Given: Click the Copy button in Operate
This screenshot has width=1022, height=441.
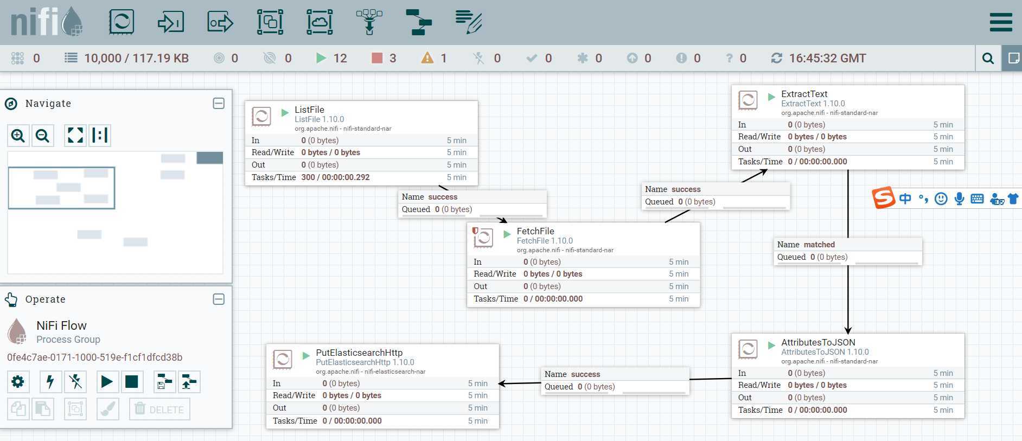Looking at the screenshot, I should click(18, 409).
